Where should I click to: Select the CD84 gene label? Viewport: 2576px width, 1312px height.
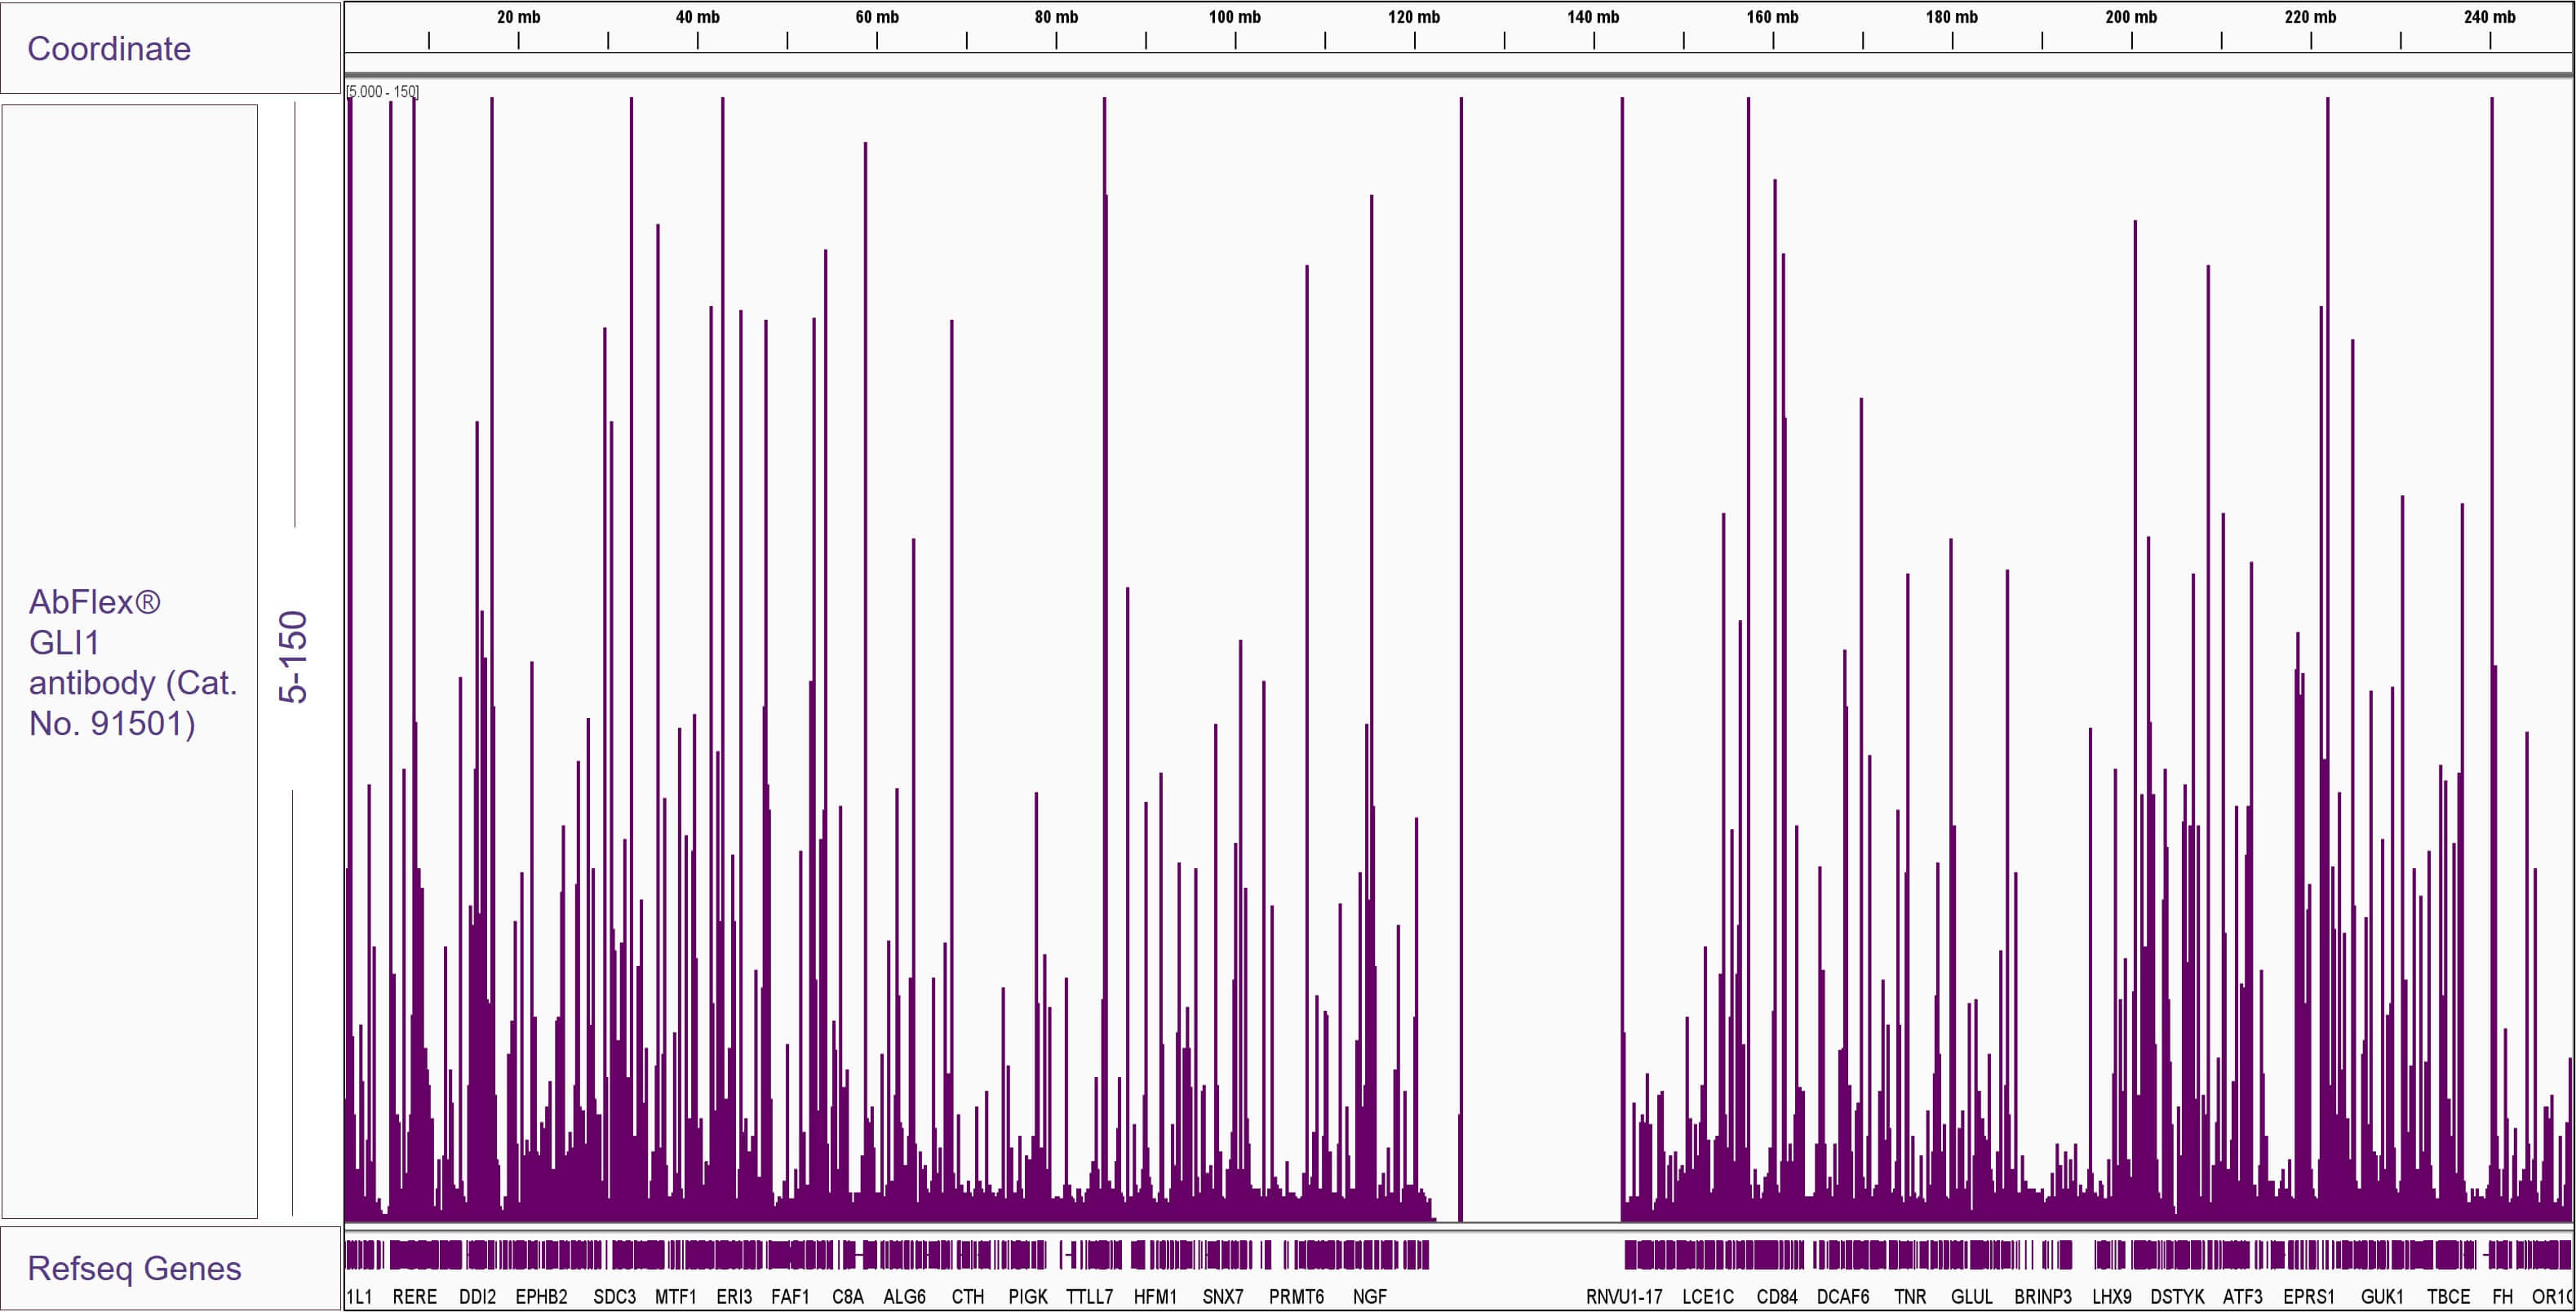pyautogui.click(x=1777, y=1296)
